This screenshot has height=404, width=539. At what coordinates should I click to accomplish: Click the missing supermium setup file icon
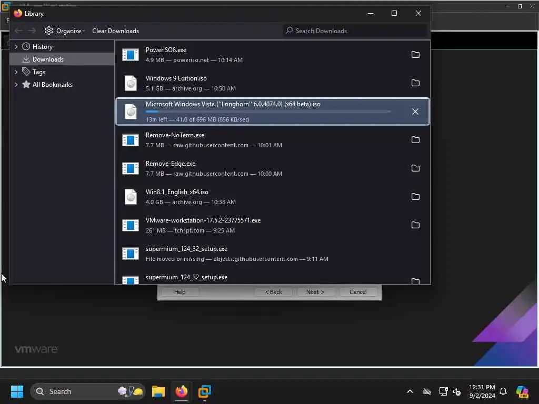pos(131,254)
